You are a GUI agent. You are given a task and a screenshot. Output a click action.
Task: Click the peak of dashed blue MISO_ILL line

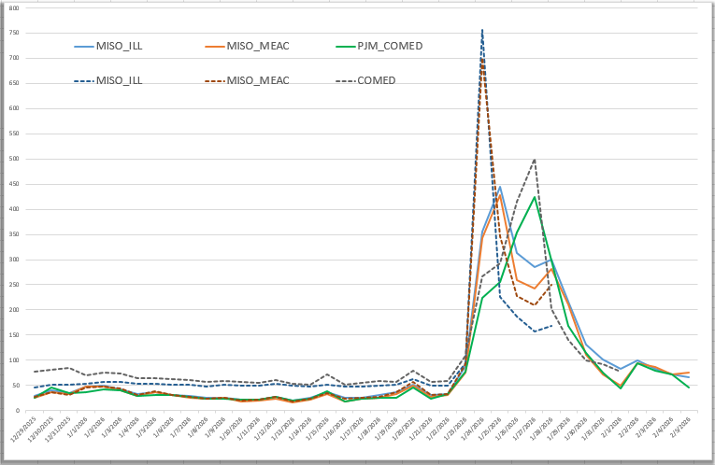482,30
